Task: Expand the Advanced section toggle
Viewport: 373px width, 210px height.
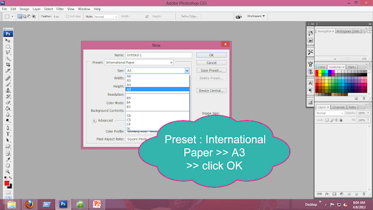Action: [94, 121]
